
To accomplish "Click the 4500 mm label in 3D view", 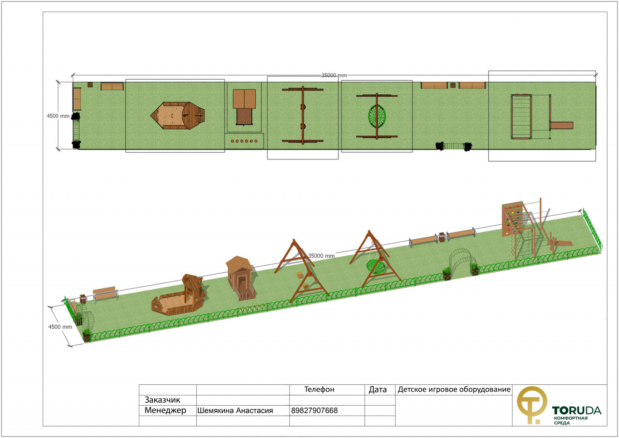I will 60,327.
